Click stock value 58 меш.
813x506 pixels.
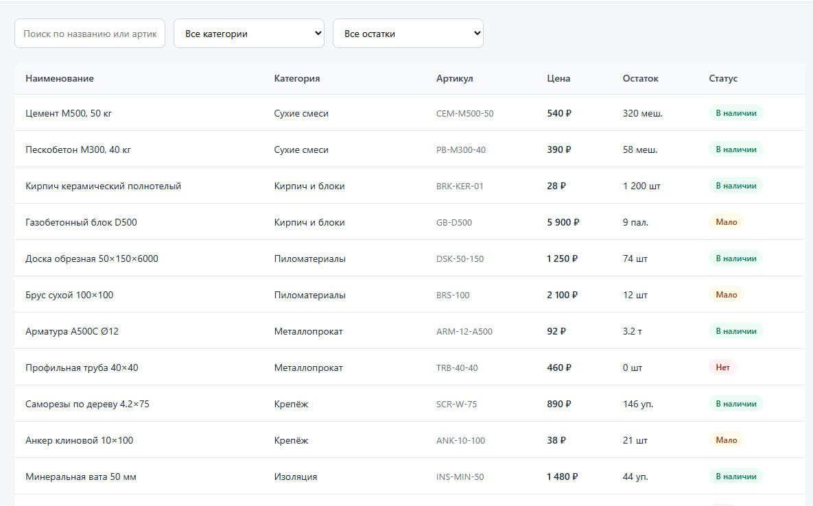[640, 149]
